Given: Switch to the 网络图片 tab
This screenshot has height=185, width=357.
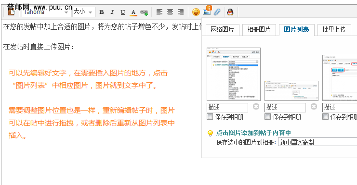Looking at the screenshot, I should (x=222, y=29).
